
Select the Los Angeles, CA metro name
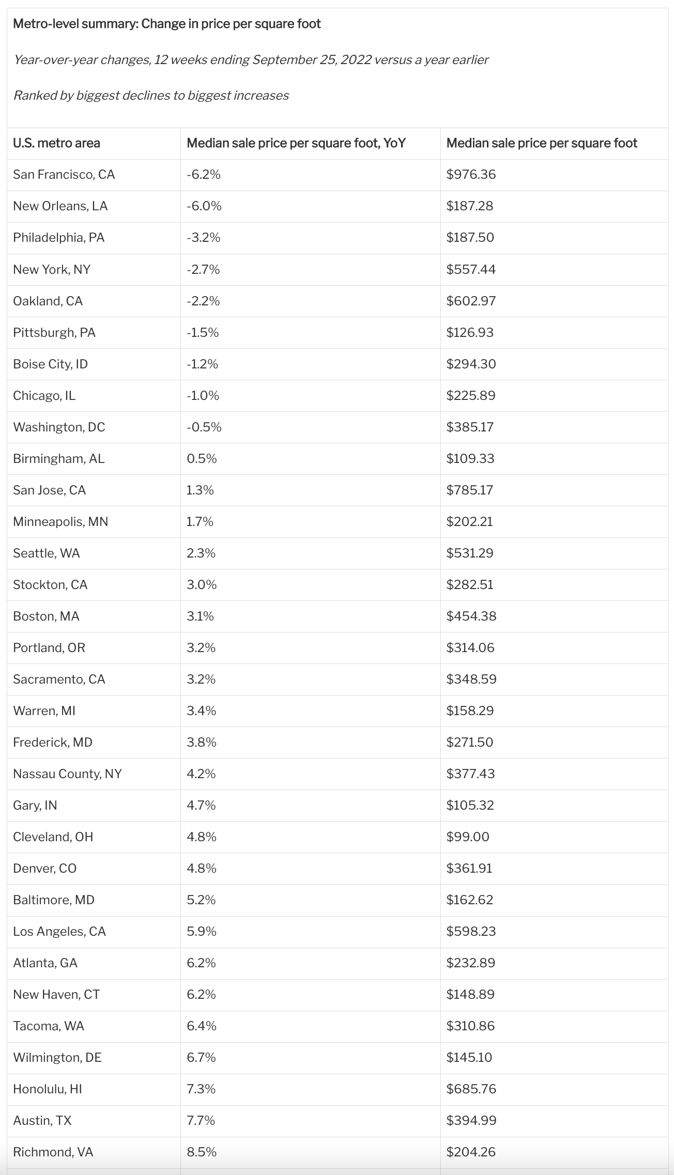(x=59, y=932)
